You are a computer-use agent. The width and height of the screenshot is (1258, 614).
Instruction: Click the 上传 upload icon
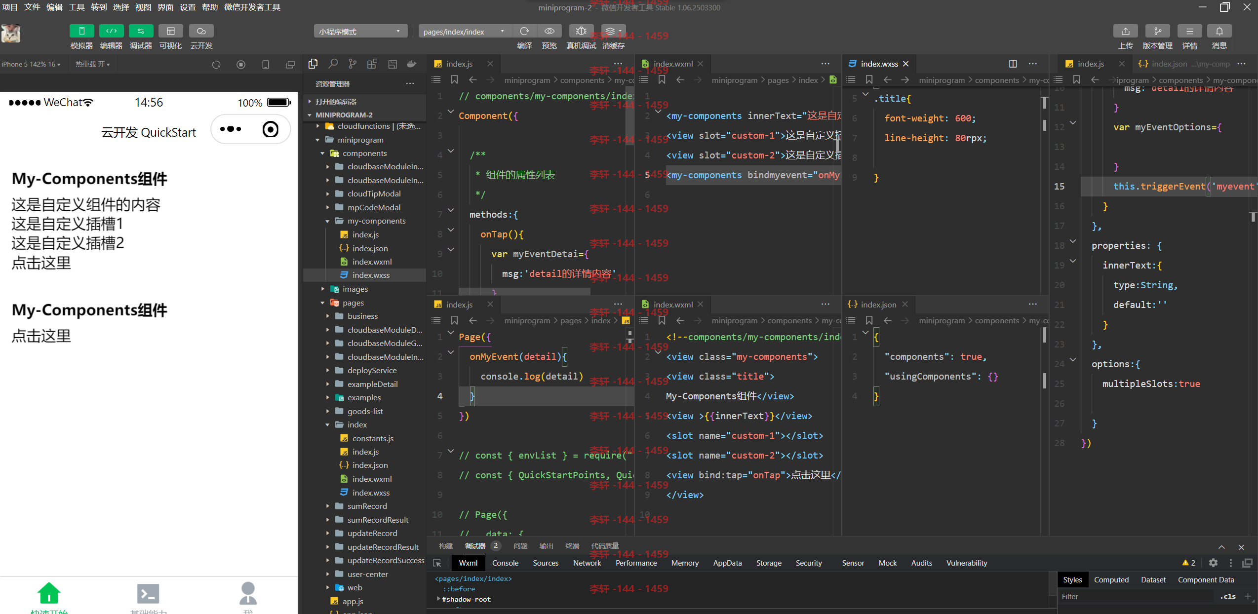click(x=1125, y=31)
